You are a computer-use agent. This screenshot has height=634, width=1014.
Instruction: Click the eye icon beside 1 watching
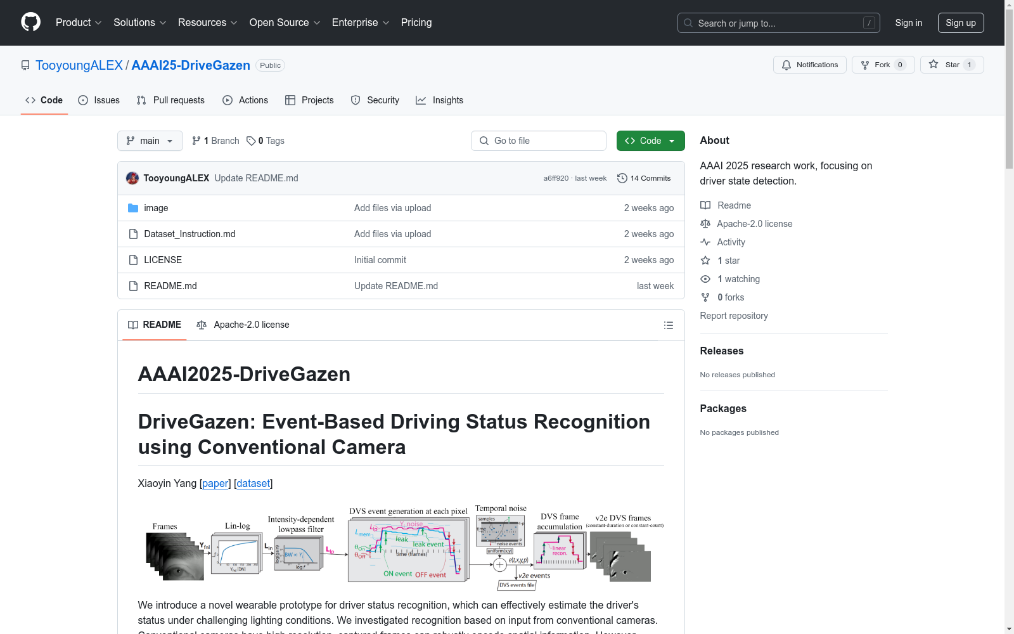[705, 279]
